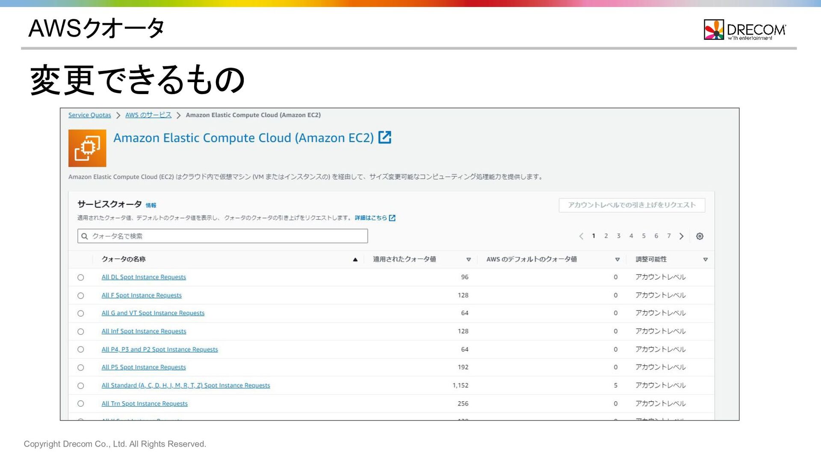Open table preferences gear icon
The image size is (821, 462).
(x=700, y=236)
